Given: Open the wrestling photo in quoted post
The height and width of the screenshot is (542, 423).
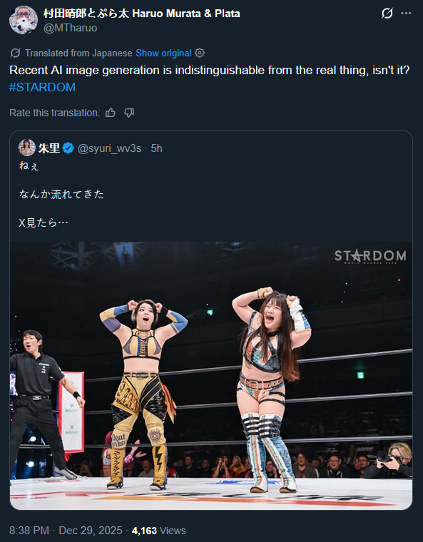Looking at the screenshot, I should tap(211, 375).
